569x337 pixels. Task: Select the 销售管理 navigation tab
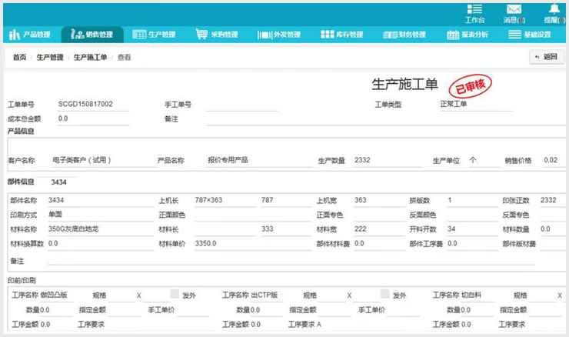point(92,35)
